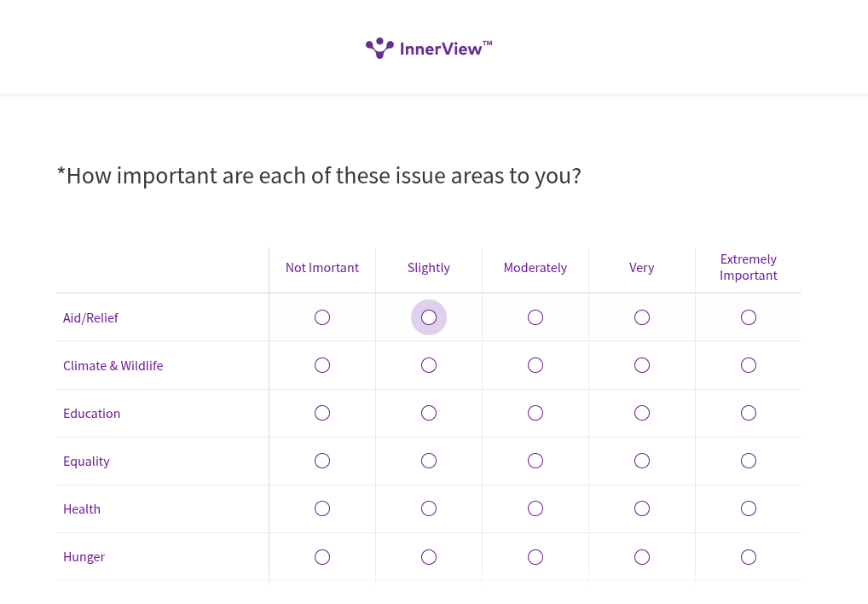The image size is (868, 604).
Task: Click the Moderately column header
Action: (x=535, y=268)
